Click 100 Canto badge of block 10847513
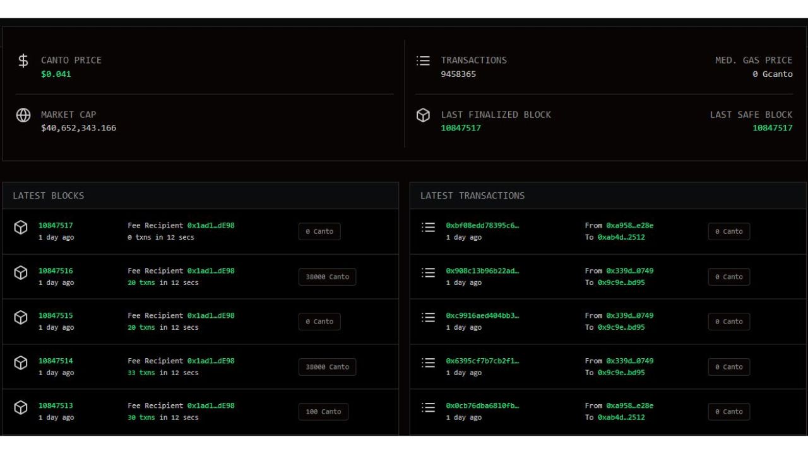The width and height of the screenshot is (808, 454). [323, 412]
